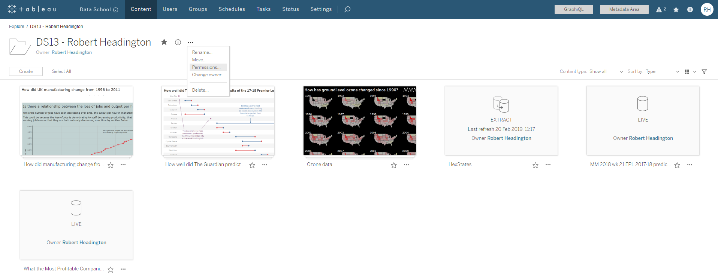This screenshot has width=718, height=279.
Task: Open the Content type Show all dropdown
Action: (606, 71)
